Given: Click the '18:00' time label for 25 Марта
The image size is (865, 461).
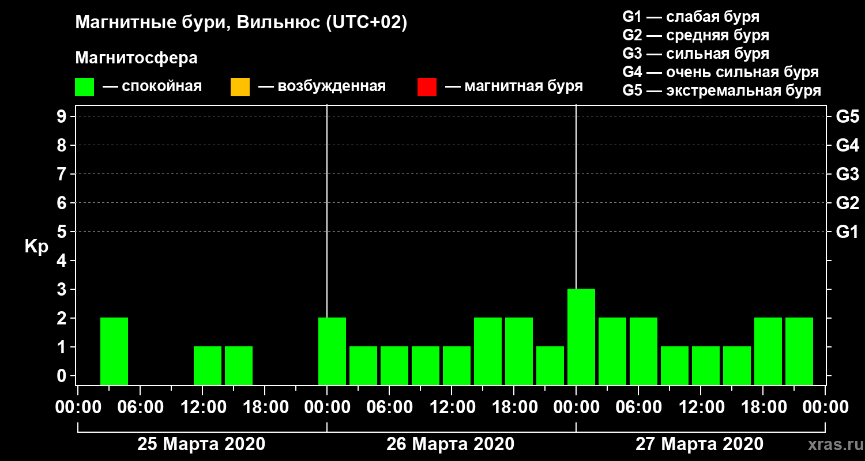Looking at the screenshot, I should [265, 407].
